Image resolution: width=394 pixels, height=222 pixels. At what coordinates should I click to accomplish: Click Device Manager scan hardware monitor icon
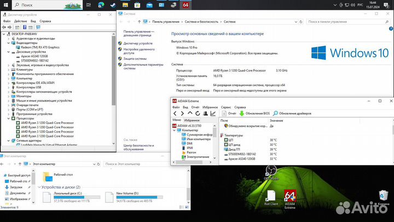pos(38,27)
